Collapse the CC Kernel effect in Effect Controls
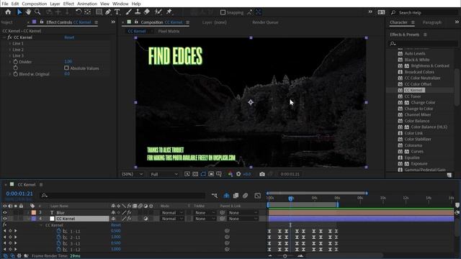The height and width of the screenshot is (259, 461). coord(4,37)
